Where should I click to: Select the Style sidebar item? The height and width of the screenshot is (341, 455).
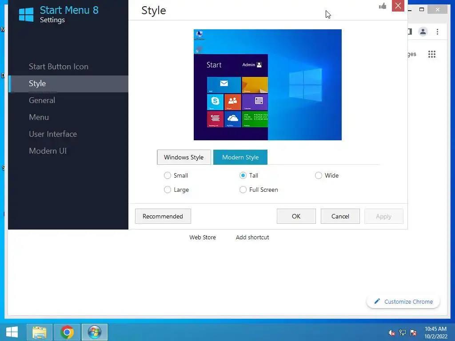[x=68, y=84]
